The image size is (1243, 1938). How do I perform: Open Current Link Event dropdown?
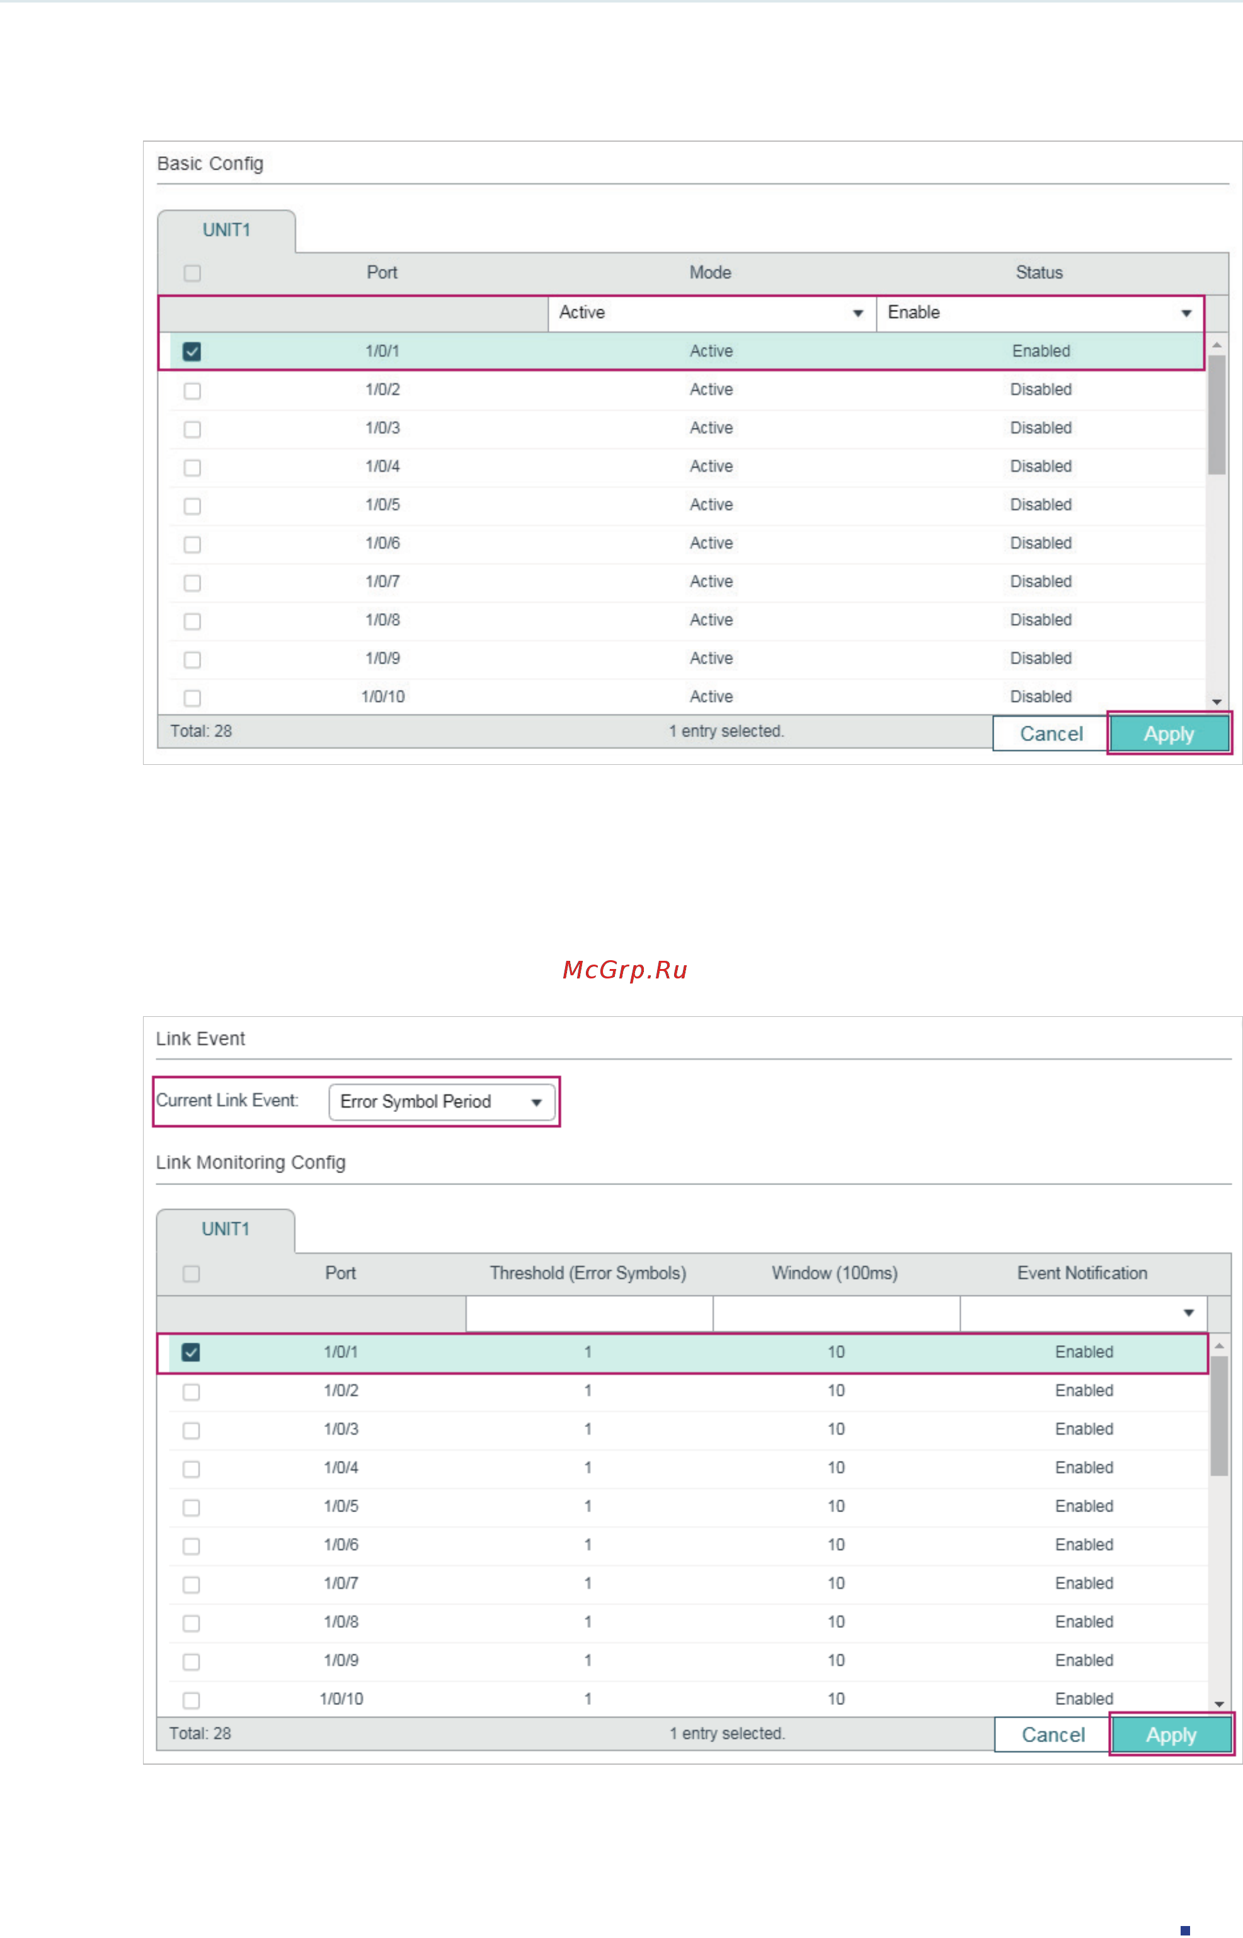coord(442,1102)
